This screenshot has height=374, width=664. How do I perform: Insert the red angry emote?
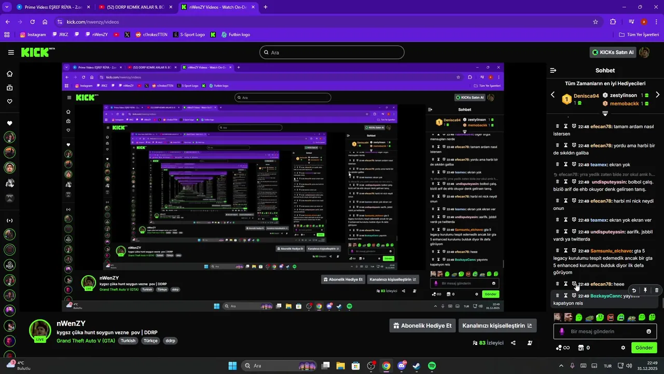pyautogui.click(x=611, y=317)
